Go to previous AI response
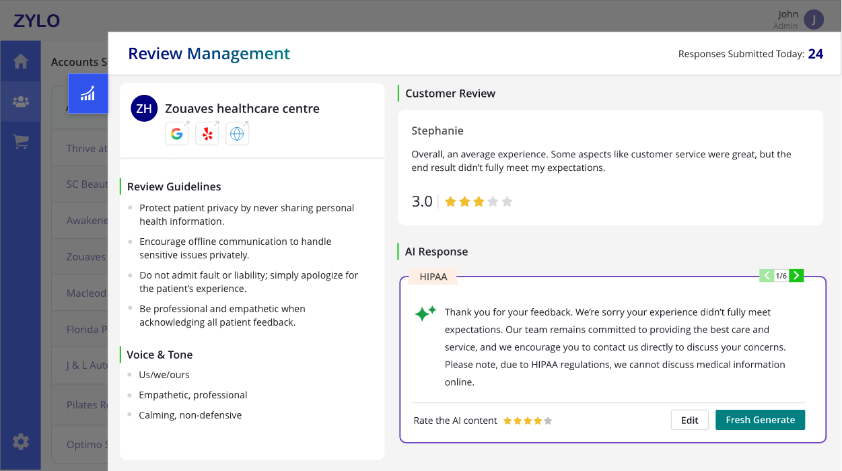 pyautogui.click(x=767, y=275)
